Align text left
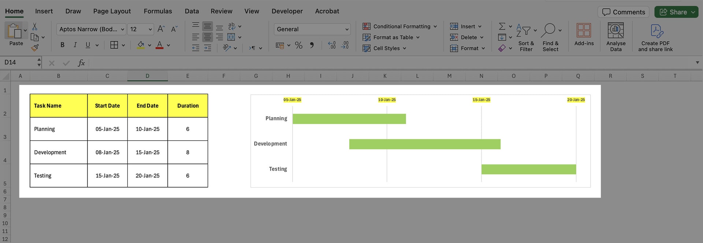 click(x=196, y=37)
